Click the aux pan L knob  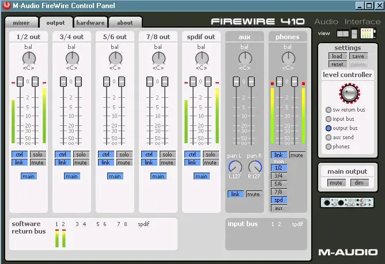pyautogui.click(x=235, y=167)
